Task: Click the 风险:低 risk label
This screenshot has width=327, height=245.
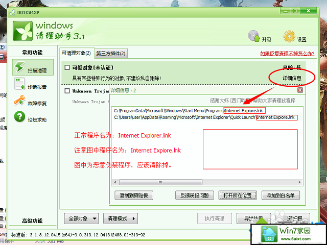Action: click(292, 67)
